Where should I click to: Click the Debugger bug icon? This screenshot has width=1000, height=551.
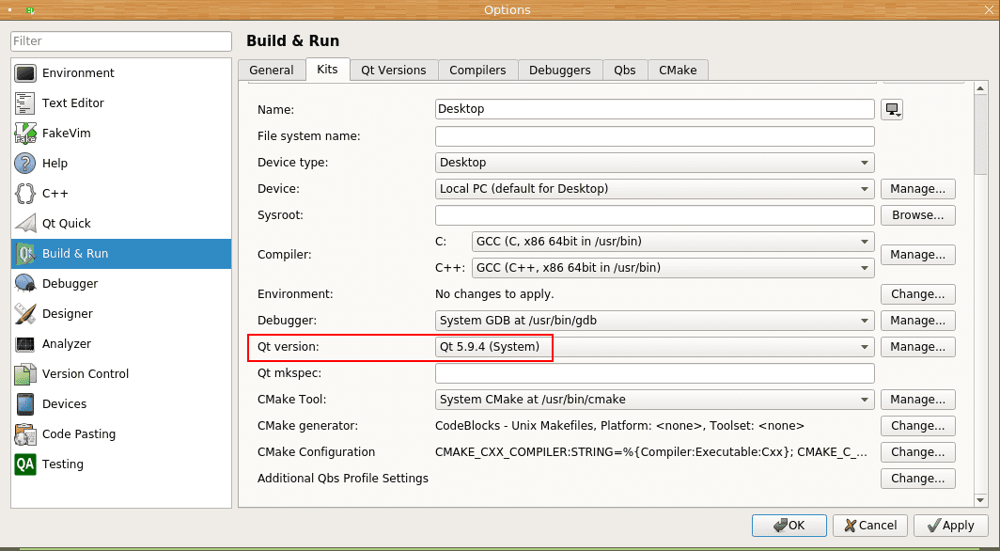25,284
